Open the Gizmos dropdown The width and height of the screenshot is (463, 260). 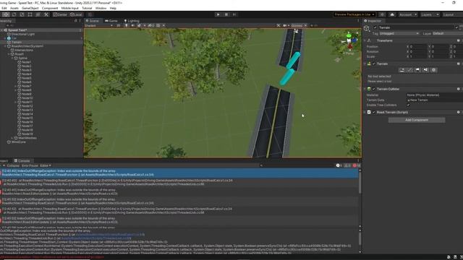(x=299, y=26)
